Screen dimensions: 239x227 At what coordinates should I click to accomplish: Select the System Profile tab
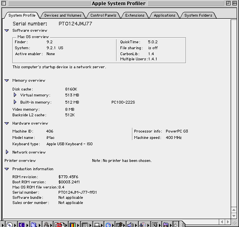(22, 15)
